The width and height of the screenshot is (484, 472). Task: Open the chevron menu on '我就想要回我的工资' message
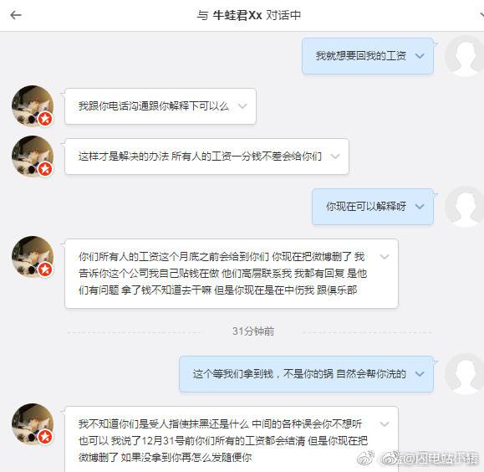click(420, 56)
